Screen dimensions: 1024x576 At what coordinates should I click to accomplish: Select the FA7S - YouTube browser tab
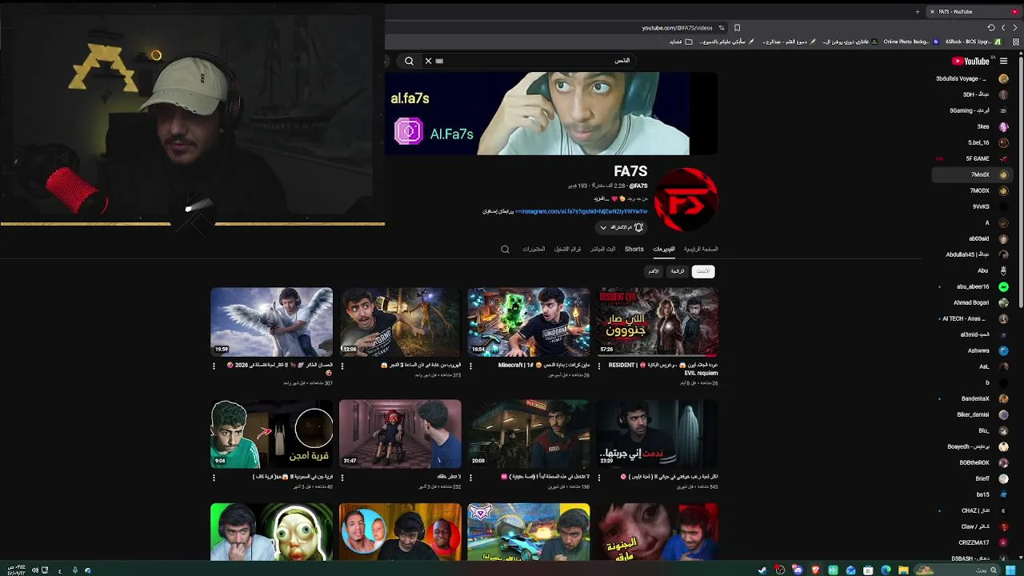973,12
